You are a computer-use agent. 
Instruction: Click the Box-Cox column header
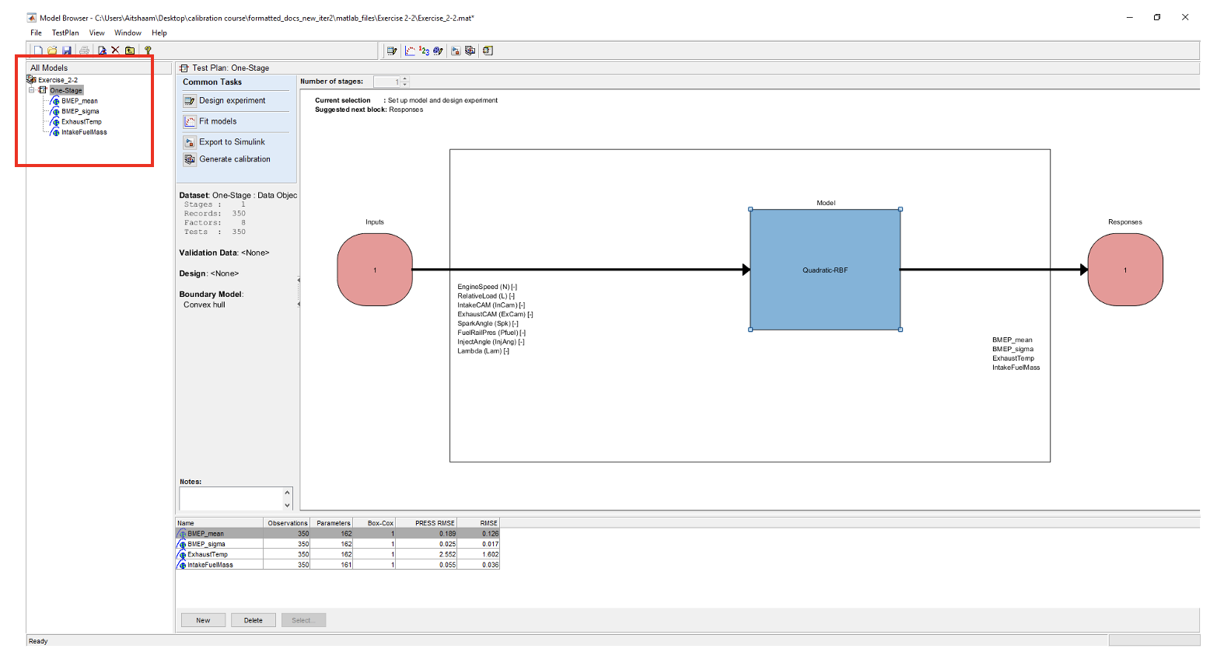tap(374, 523)
